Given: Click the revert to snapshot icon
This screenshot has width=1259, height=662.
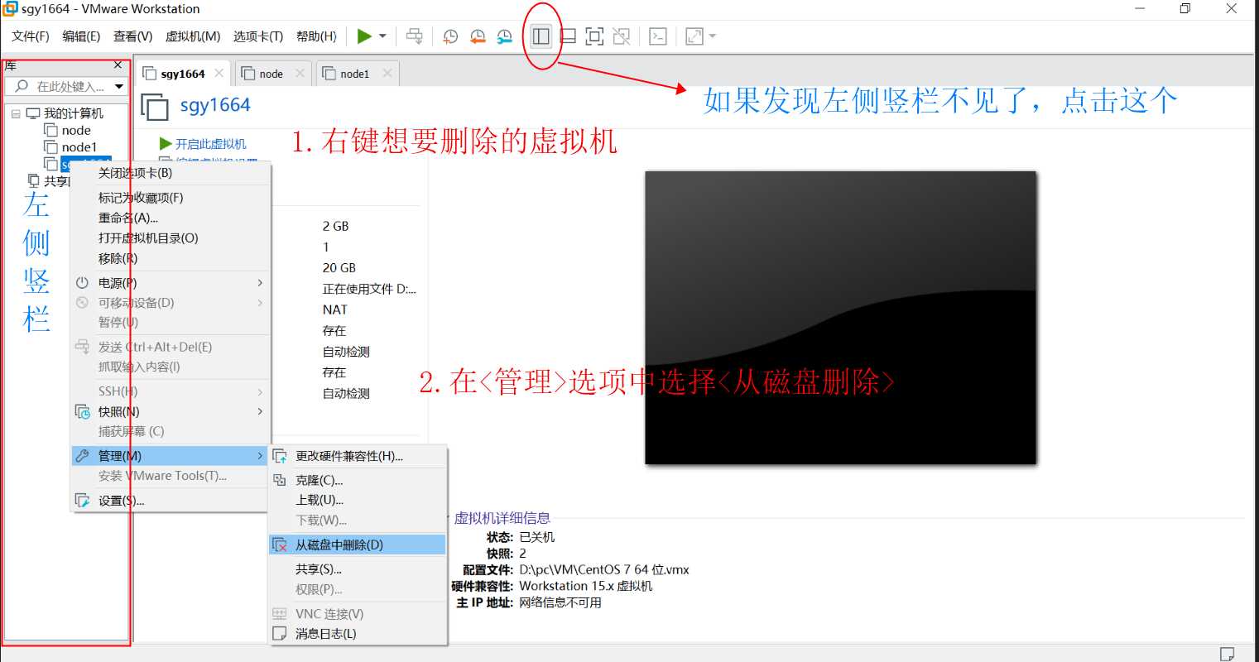Looking at the screenshot, I should point(478,36).
